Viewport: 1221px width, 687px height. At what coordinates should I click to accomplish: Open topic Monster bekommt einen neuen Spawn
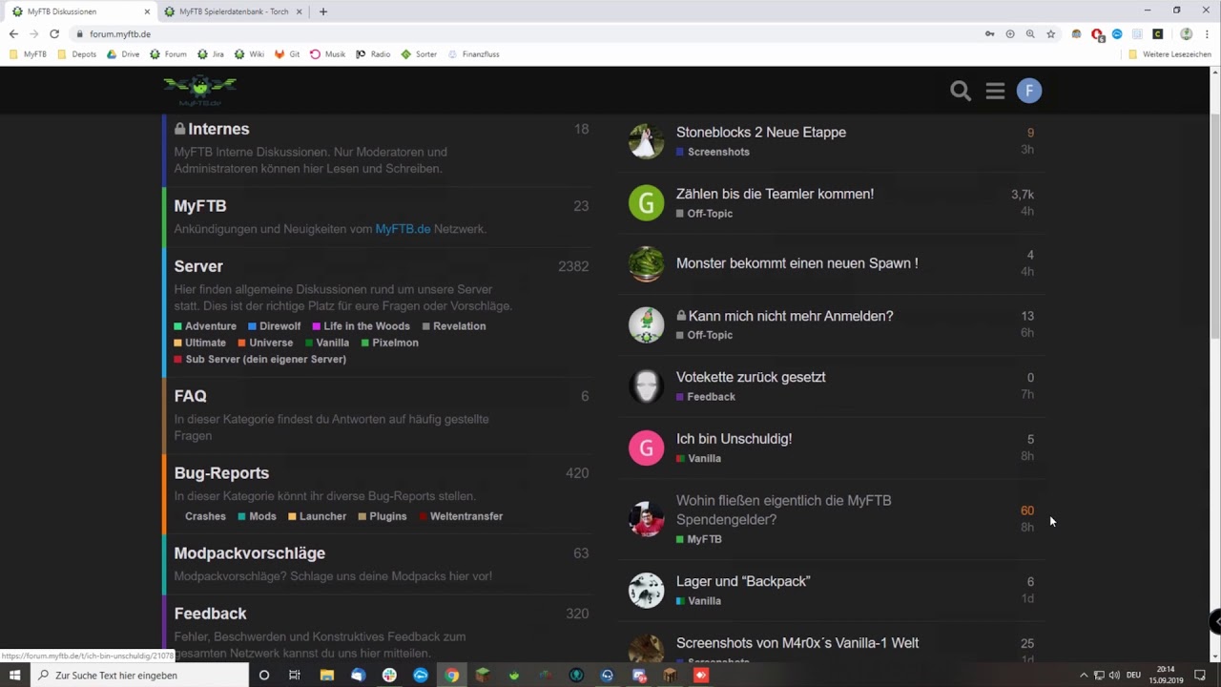tap(797, 263)
